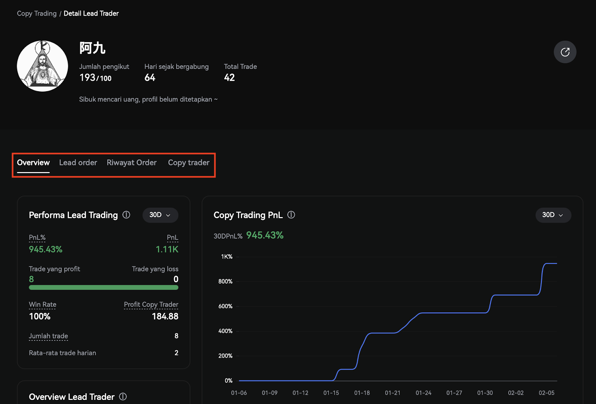Click info icon beside Performa Lead Trading
Viewport: 596px width, 404px height.
[x=126, y=215]
